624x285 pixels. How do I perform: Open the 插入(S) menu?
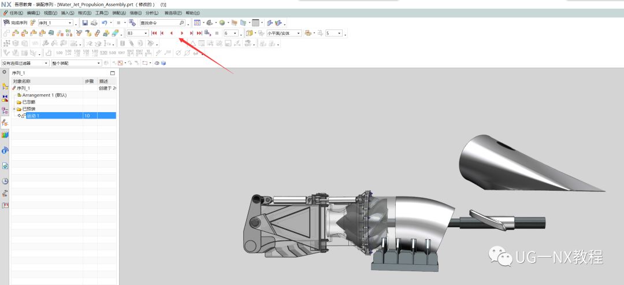(67, 13)
